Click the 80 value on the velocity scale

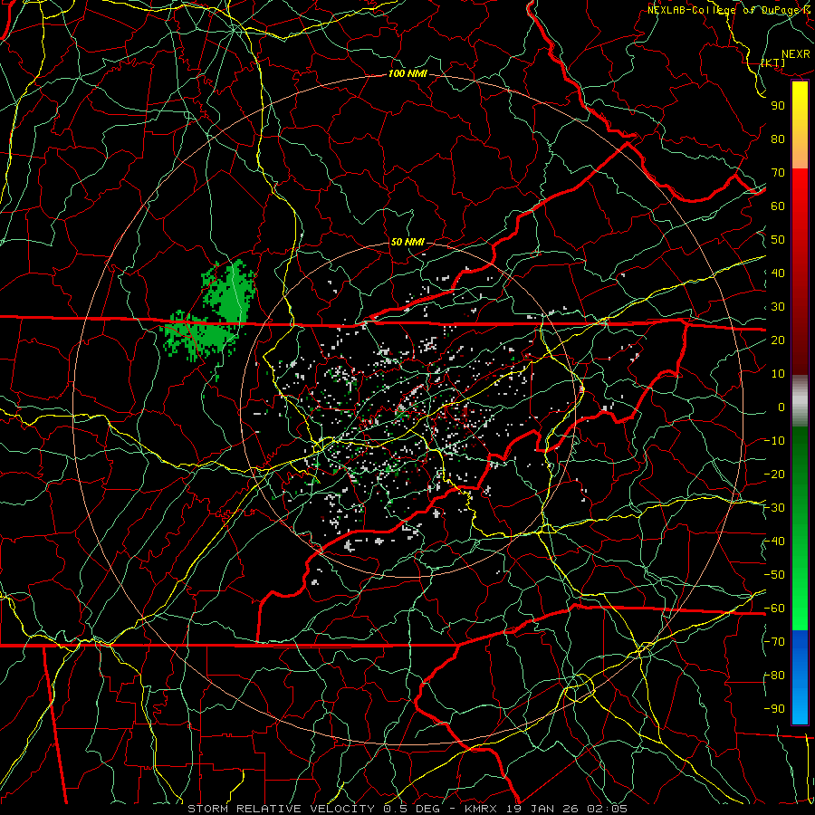point(778,139)
